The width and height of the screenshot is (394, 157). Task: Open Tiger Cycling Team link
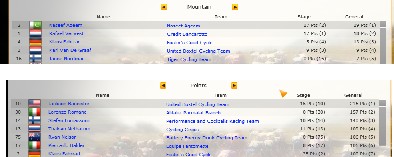point(189,59)
